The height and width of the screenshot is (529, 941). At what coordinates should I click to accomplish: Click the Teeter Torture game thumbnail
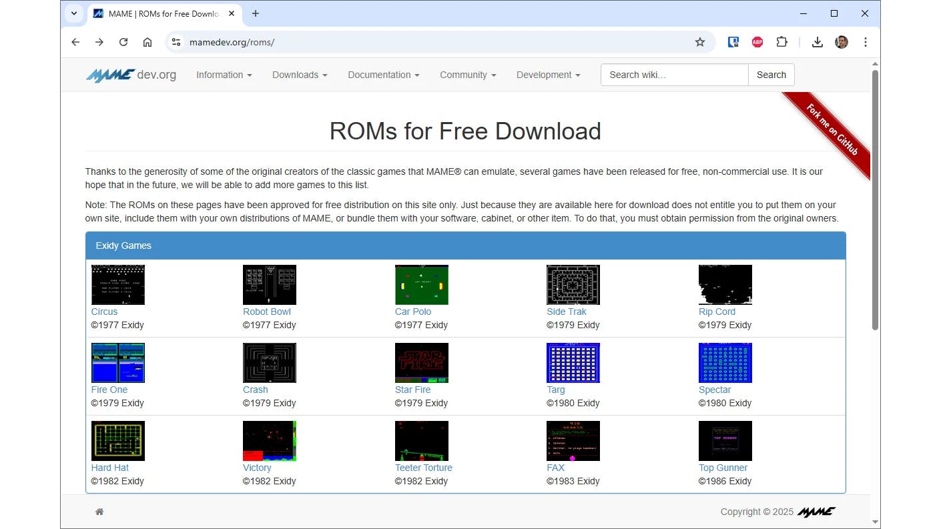422,441
